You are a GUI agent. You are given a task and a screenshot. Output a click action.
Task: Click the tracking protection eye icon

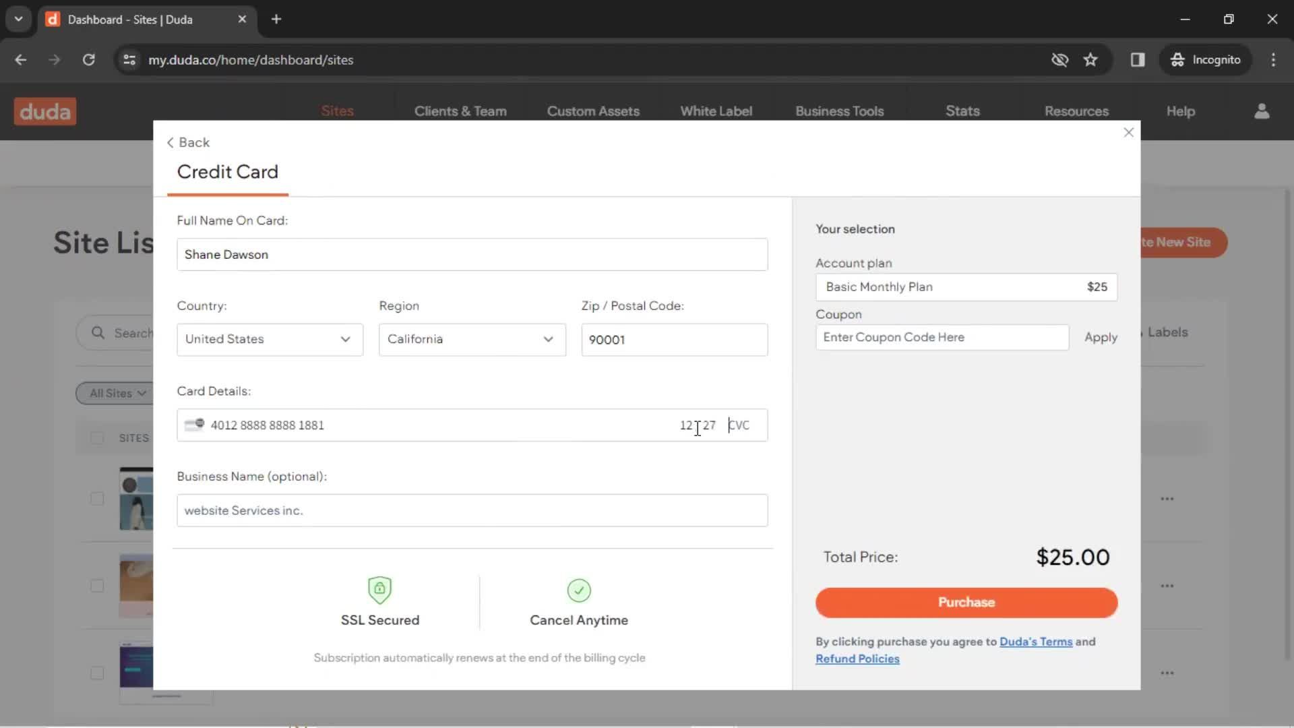tap(1059, 60)
